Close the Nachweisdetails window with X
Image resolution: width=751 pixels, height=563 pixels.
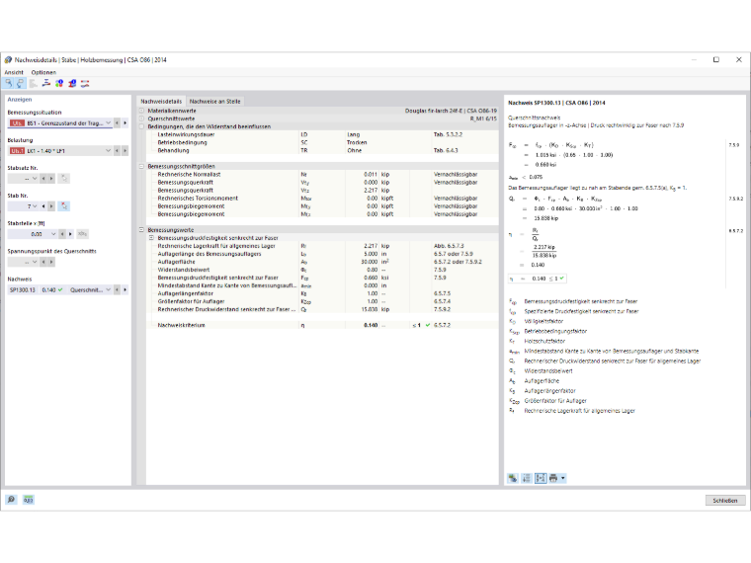coord(738,60)
